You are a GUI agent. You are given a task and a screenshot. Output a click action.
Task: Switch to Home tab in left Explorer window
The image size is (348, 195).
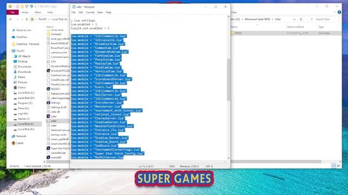25,12
